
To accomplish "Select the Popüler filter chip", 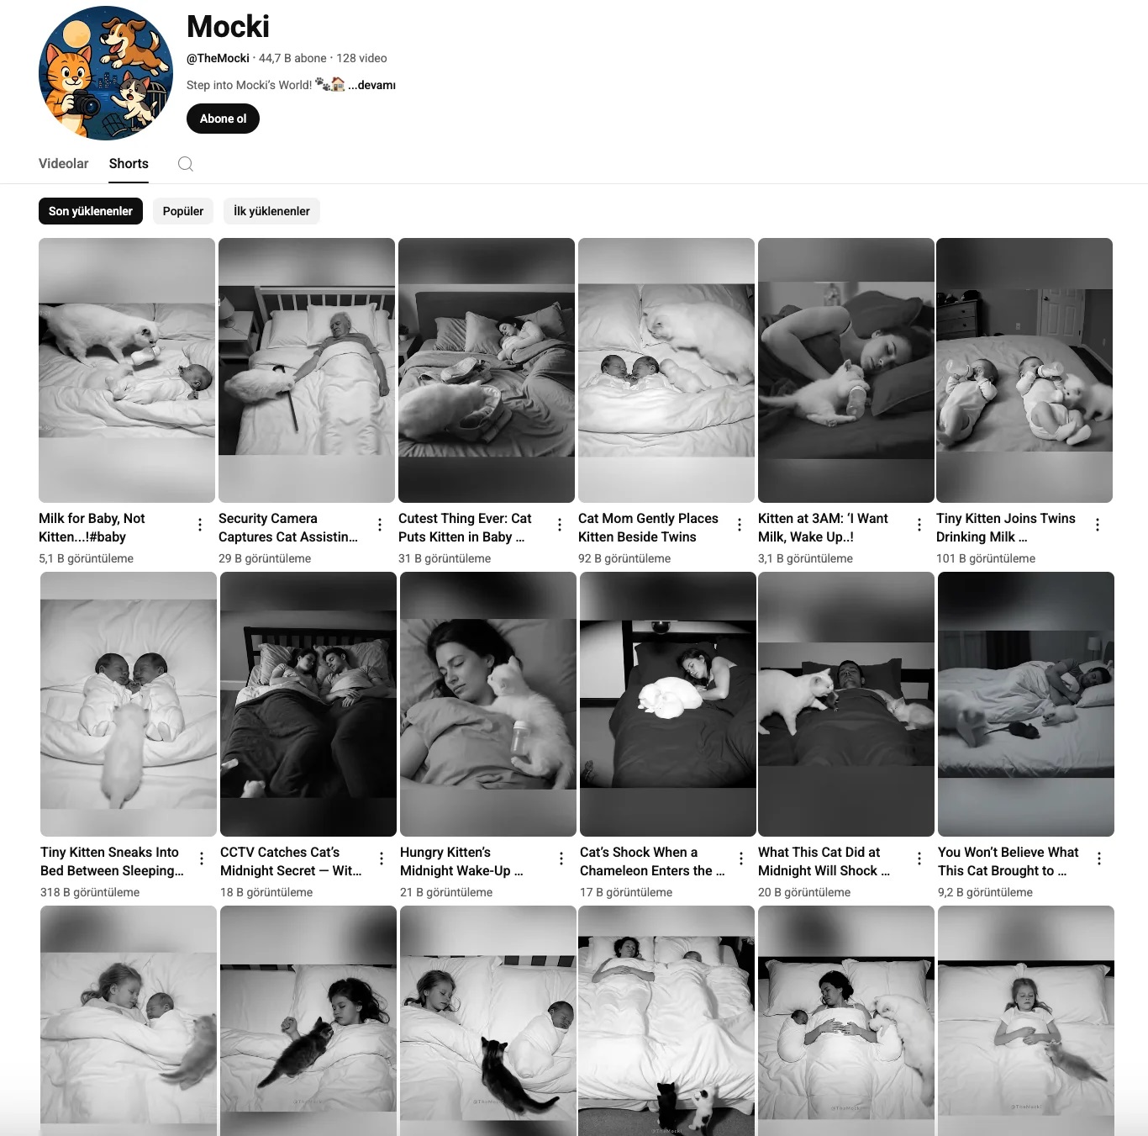I will 183,211.
